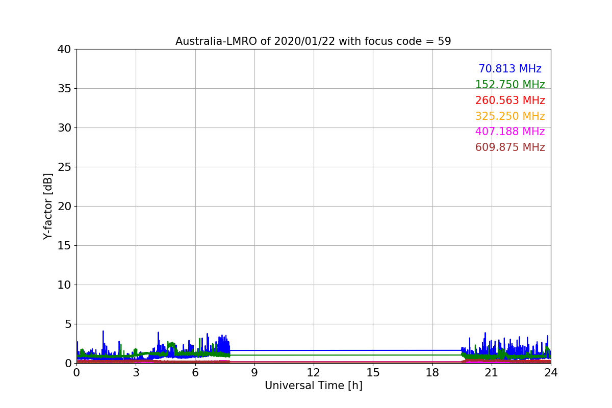Click the y-axis tick label 20
Viewport: 612px width, 408px height.
(64, 207)
